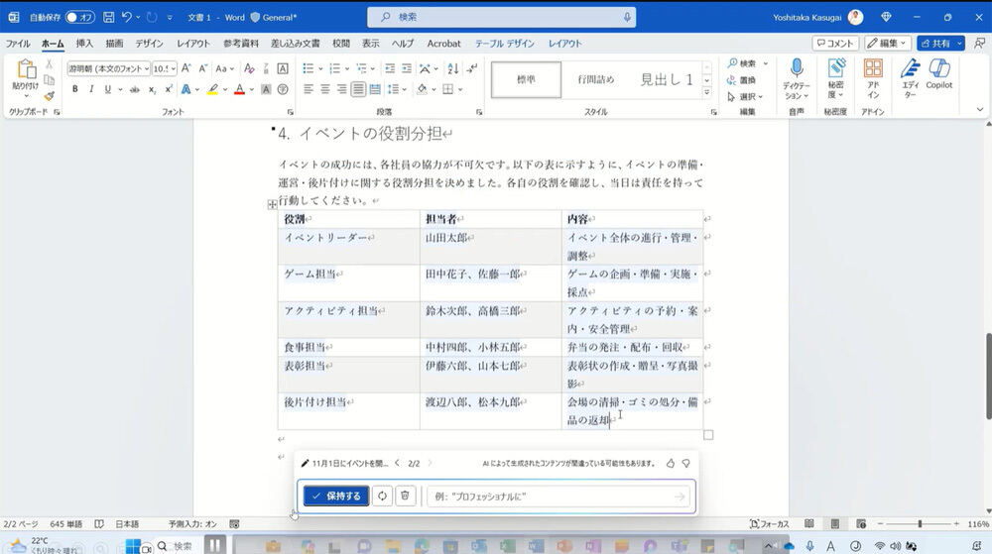Select the 行間詰め style
Image resolution: width=992 pixels, height=554 pixels.
tap(595, 79)
